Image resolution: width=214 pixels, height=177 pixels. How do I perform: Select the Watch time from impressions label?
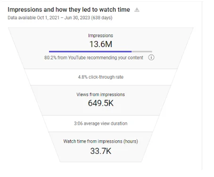[100, 141]
